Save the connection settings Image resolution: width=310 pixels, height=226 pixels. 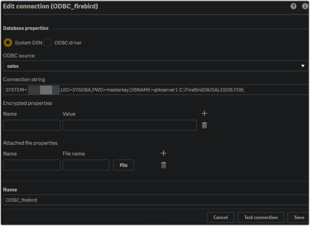tap(299, 217)
